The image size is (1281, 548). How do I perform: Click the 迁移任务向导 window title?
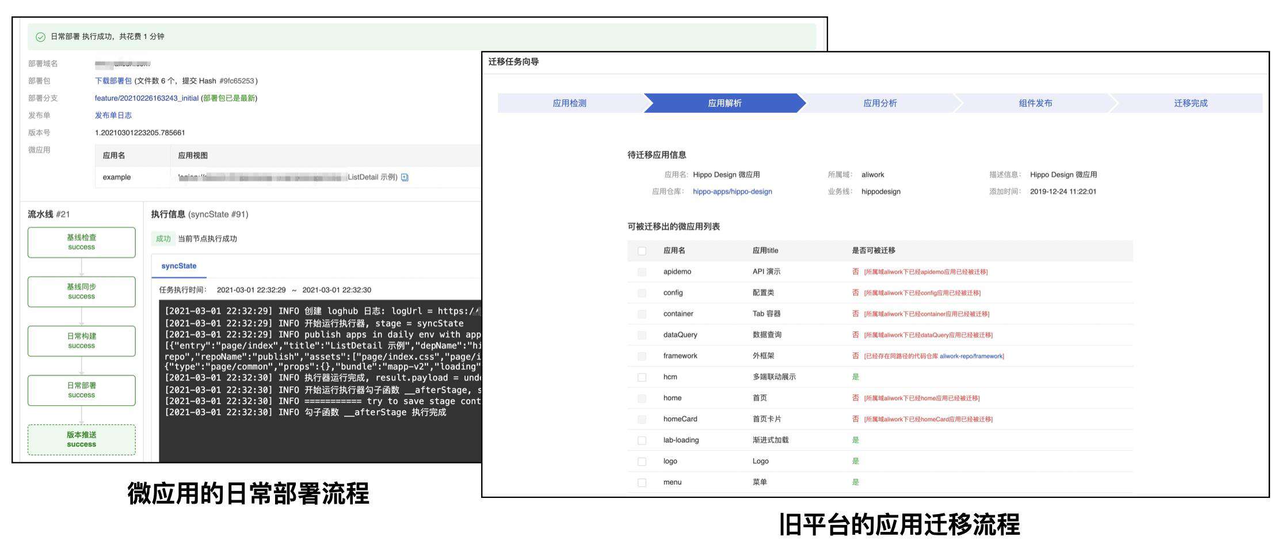[x=513, y=62]
